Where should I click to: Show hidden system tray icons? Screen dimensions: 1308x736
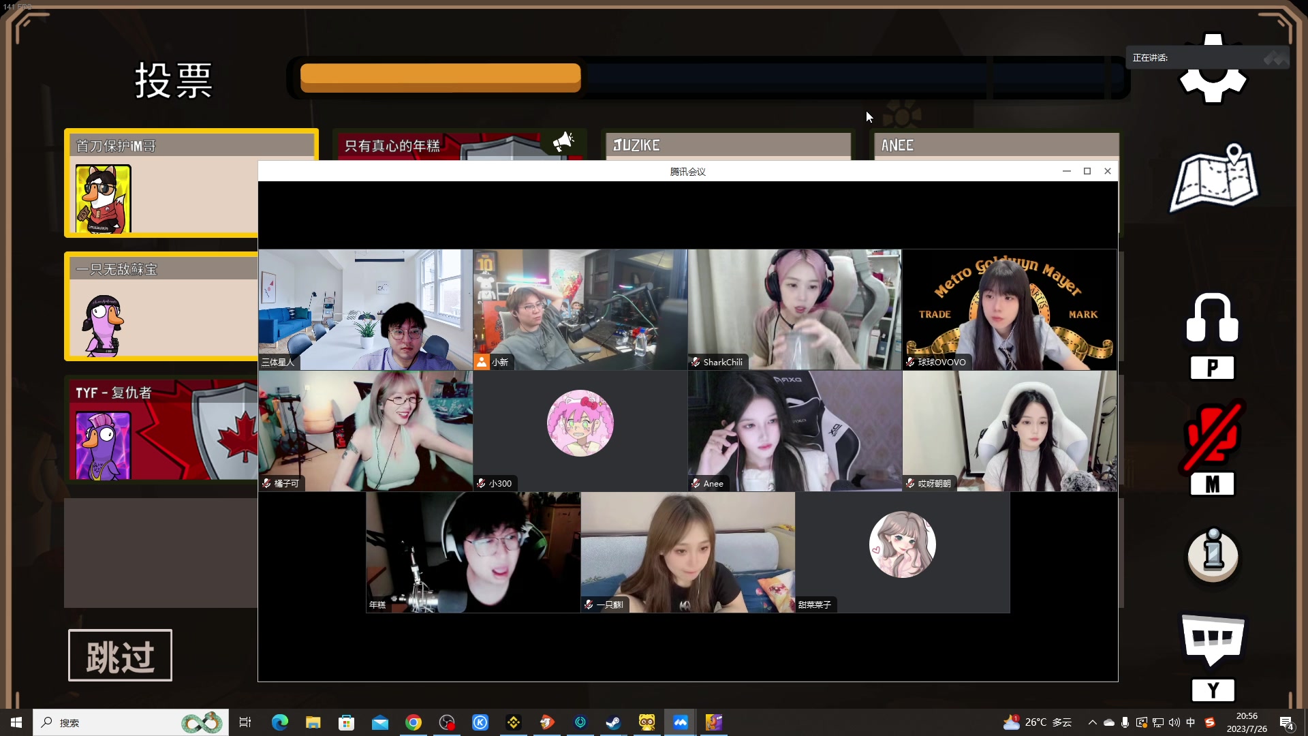click(1093, 722)
